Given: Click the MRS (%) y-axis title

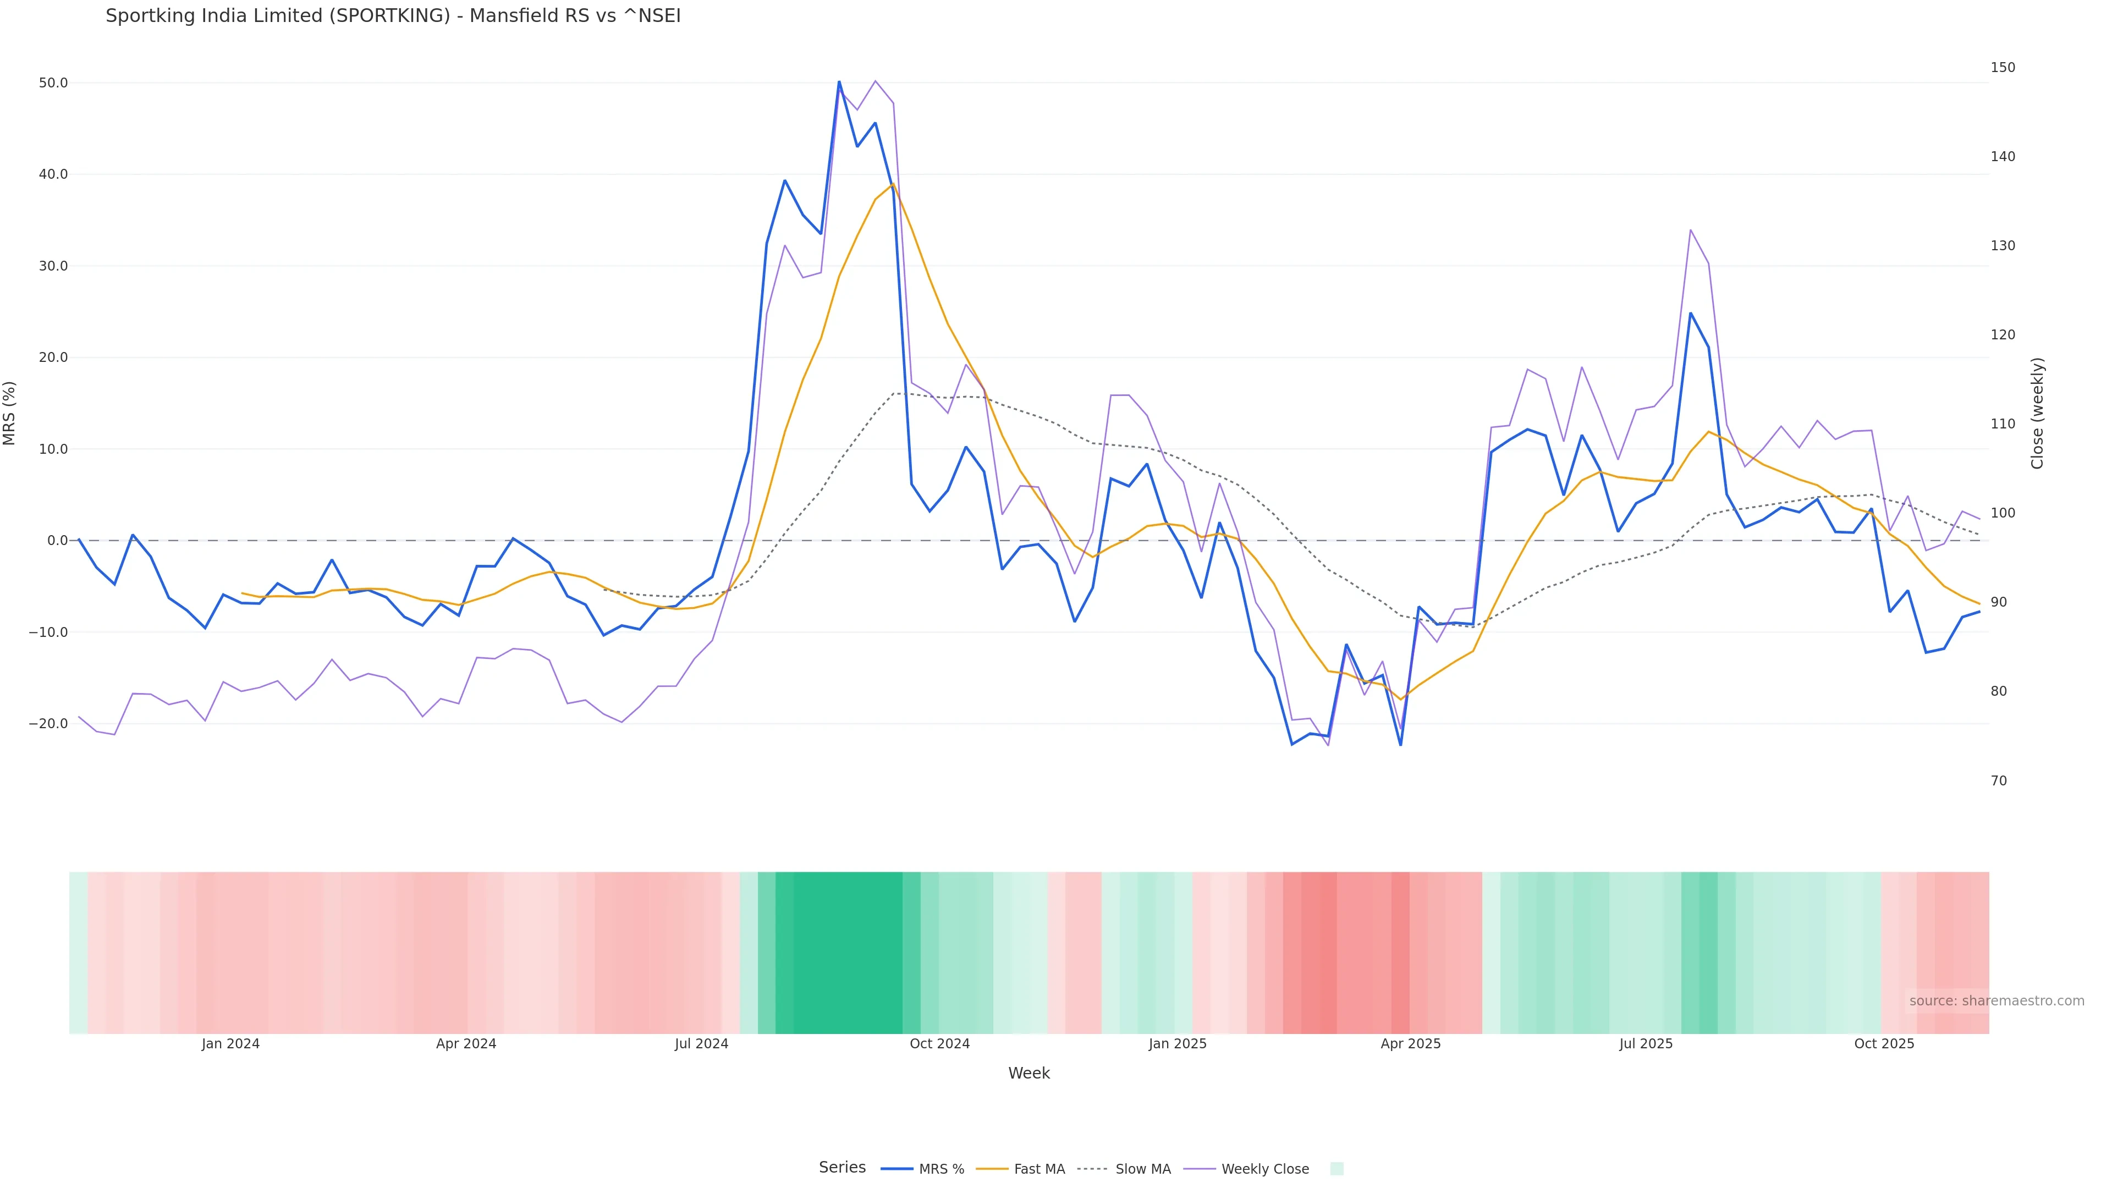Looking at the screenshot, I should pyautogui.click(x=10, y=413).
